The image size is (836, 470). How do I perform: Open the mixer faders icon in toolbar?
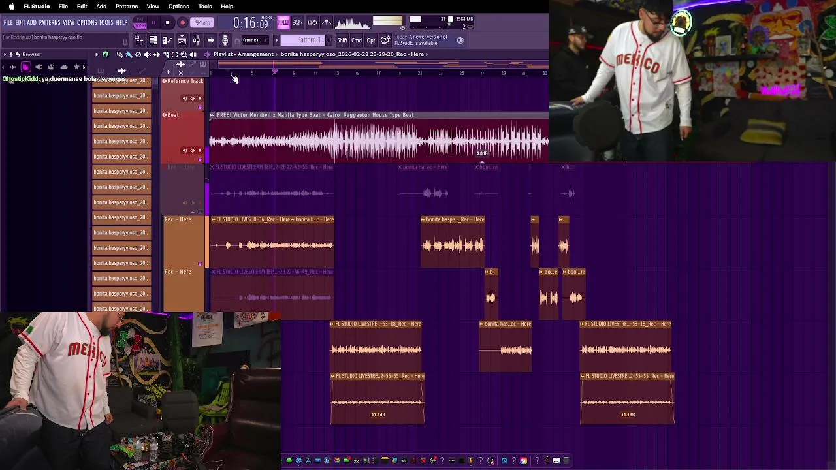tap(196, 40)
